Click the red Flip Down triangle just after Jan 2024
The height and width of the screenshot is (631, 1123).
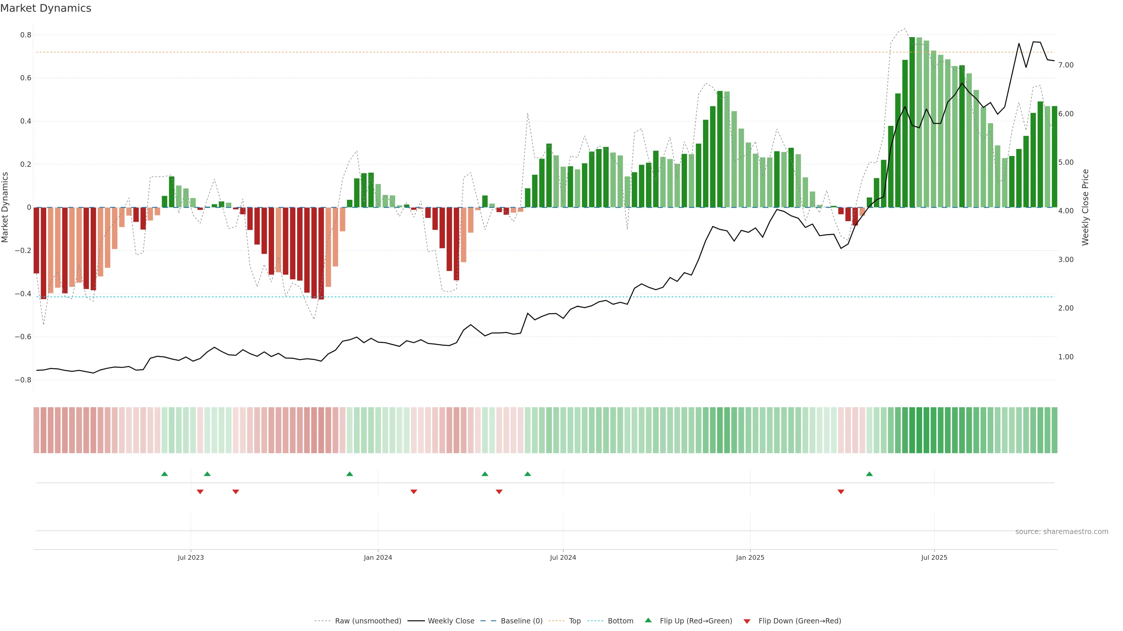pyautogui.click(x=414, y=492)
